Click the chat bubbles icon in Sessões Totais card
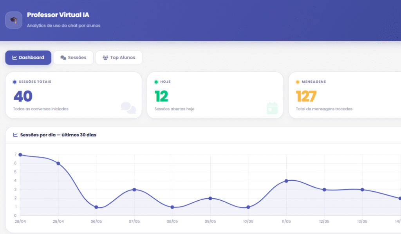 (x=128, y=108)
